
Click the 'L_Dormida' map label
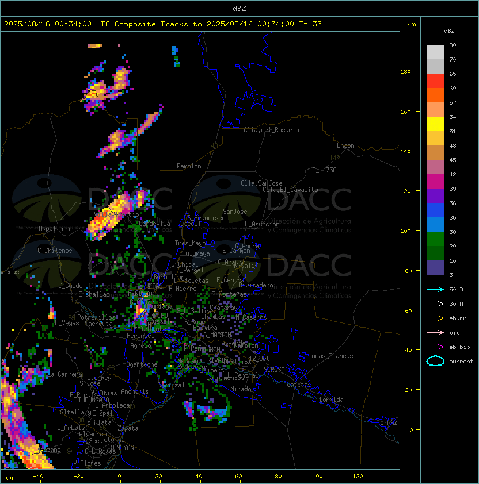pos(328,400)
